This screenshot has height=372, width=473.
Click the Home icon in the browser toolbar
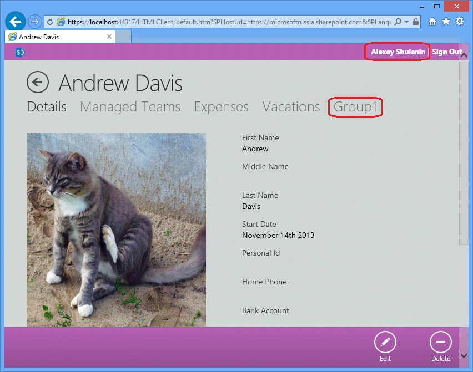coord(432,21)
